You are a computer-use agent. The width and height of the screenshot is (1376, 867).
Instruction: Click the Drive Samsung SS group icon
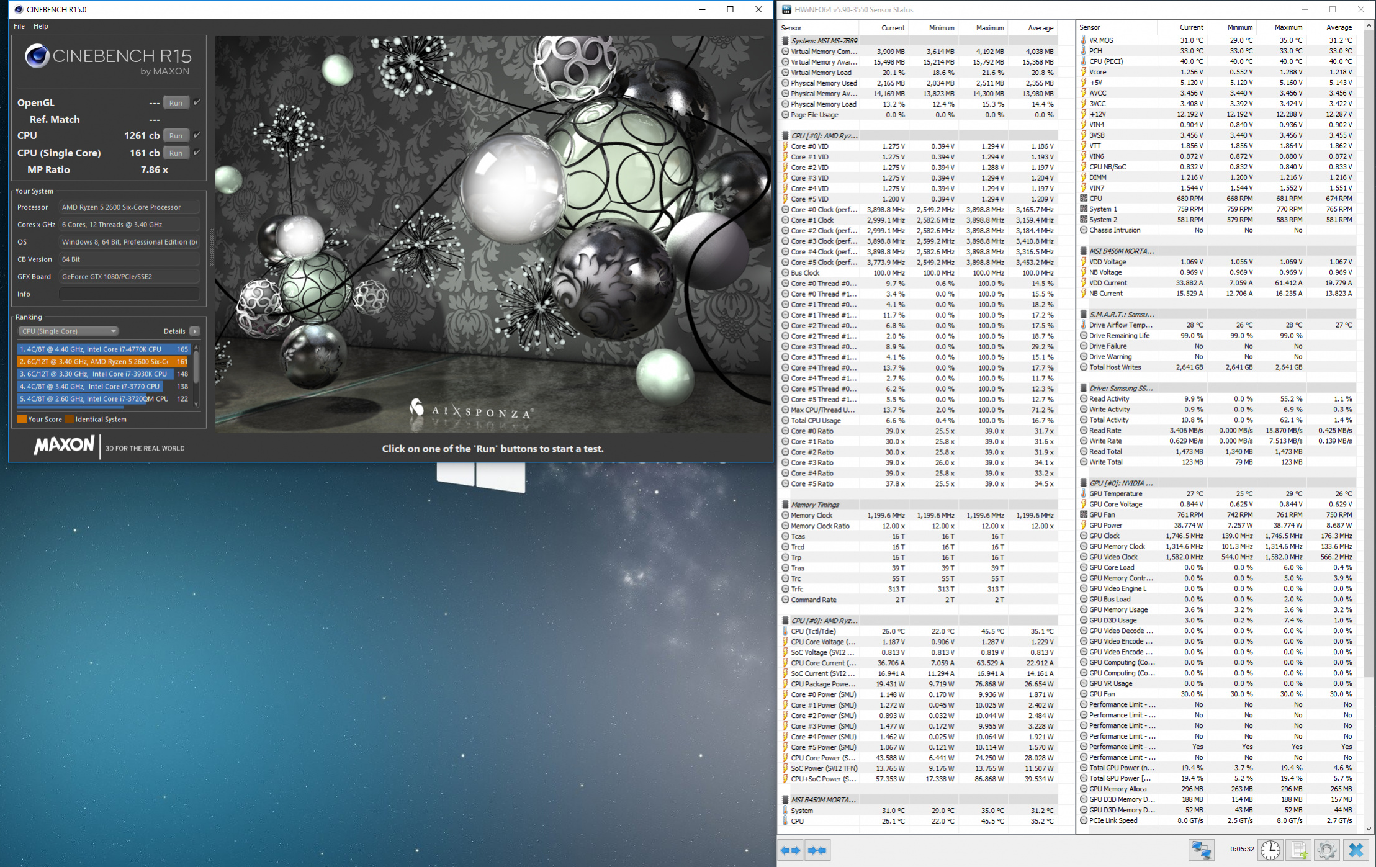click(1084, 388)
